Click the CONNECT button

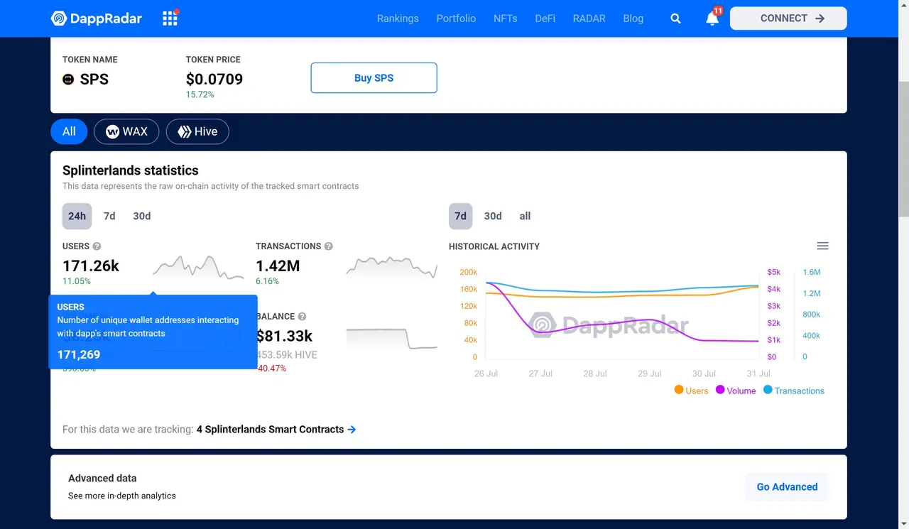tap(788, 18)
